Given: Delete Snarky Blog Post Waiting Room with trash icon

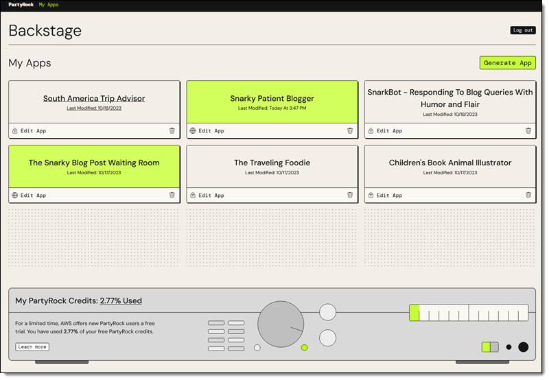Looking at the screenshot, I should (x=172, y=195).
